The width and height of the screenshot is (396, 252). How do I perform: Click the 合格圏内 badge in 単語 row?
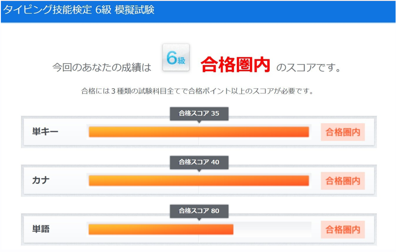click(x=343, y=230)
